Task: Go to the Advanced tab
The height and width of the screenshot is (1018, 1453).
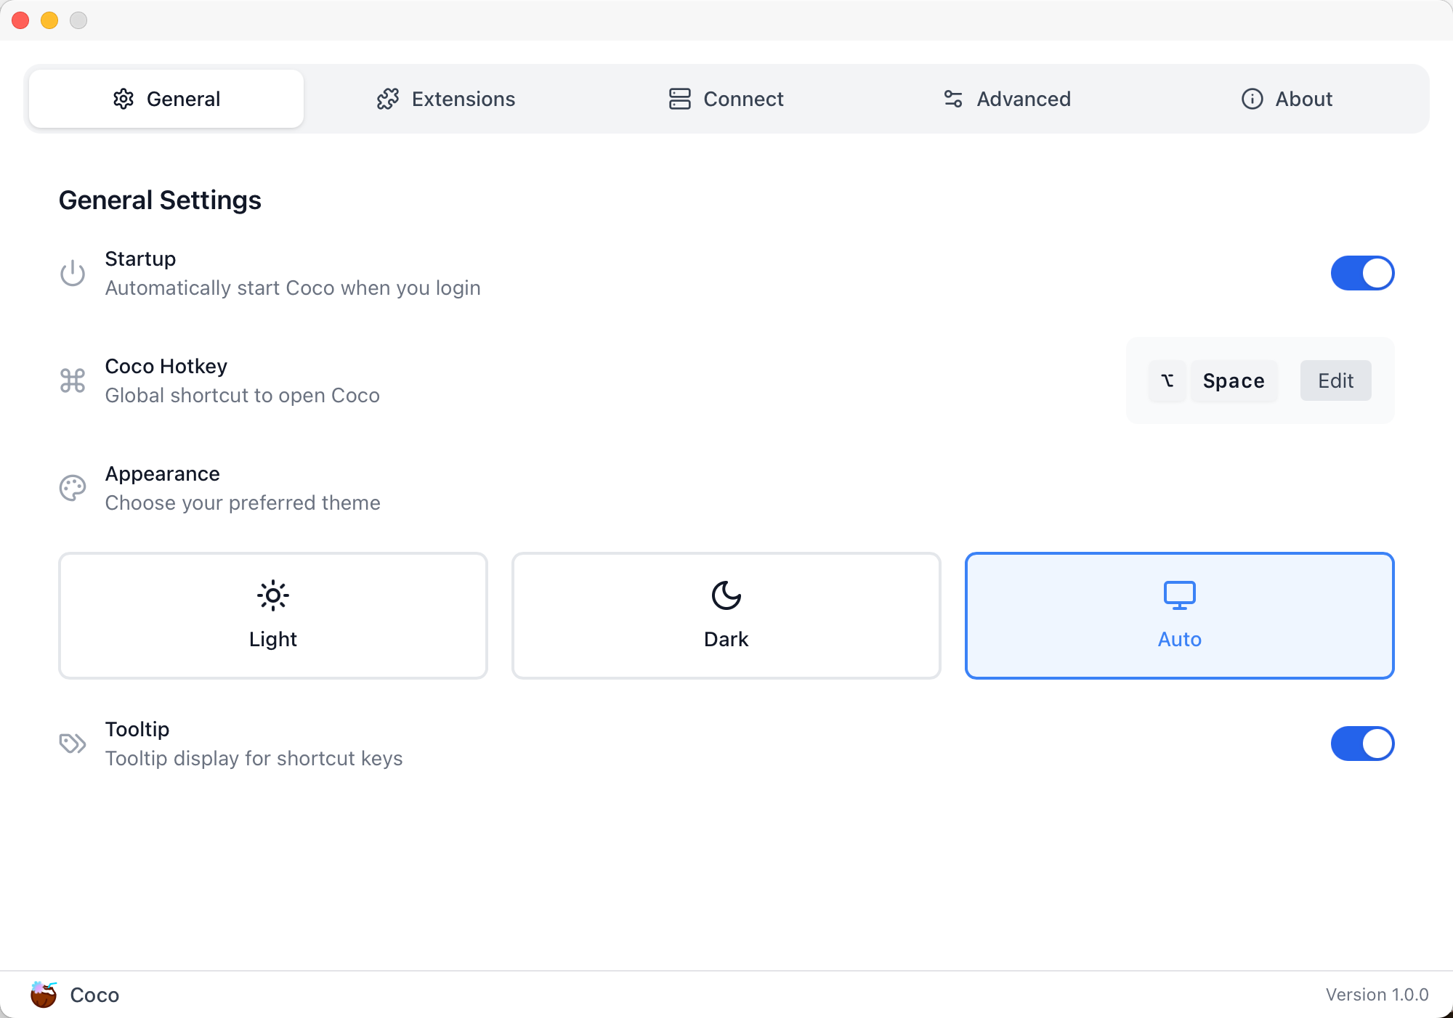Action: [x=1006, y=99]
